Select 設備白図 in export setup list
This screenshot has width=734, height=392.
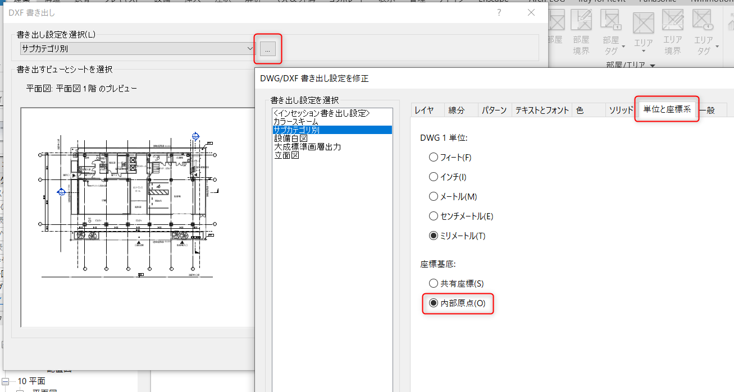(290, 139)
